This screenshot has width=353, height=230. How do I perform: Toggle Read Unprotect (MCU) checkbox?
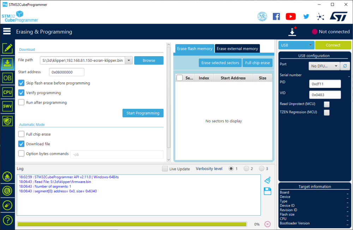coord(327,104)
